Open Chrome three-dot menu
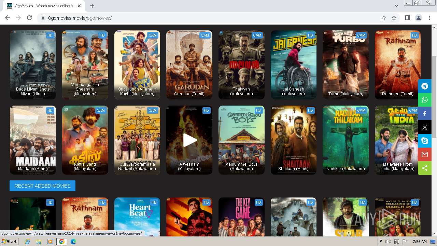Image resolution: width=437 pixels, height=246 pixels. [x=429, y=18]
